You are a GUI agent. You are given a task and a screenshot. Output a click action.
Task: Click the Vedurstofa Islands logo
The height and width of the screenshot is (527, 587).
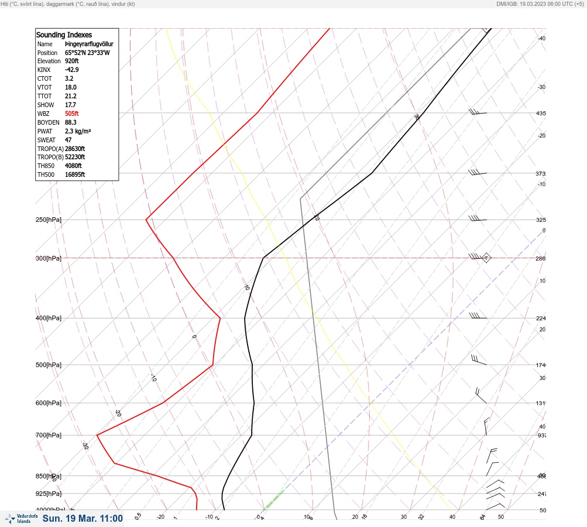(21, 519)
